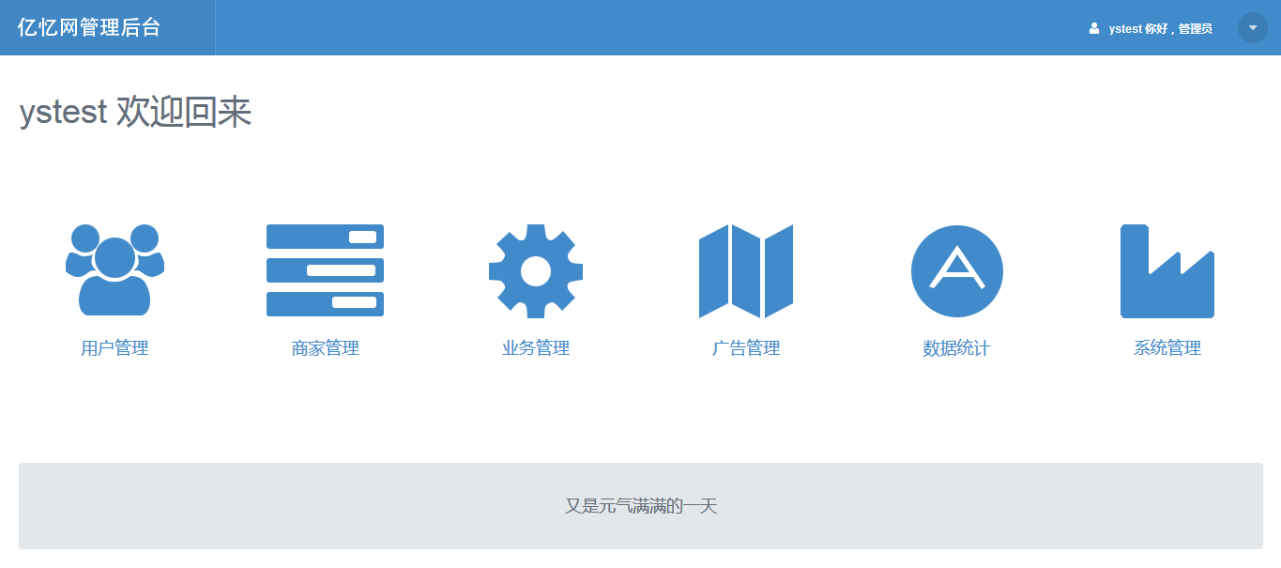Click the 系统管理 label link
The height and width of the screenshot is (568, 1281).
click(1167, 348)
